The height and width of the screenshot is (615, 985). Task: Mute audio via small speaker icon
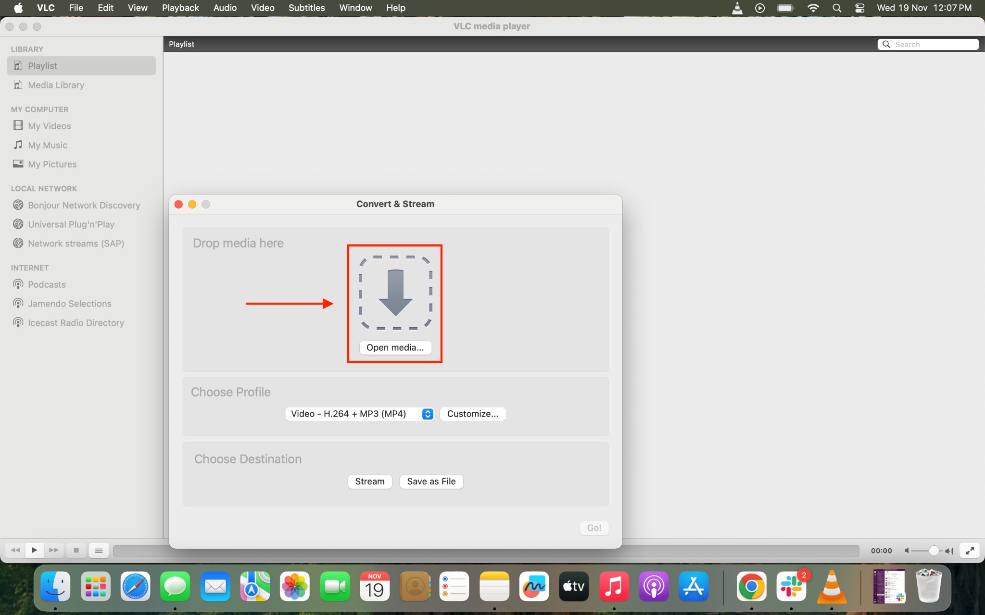907,551
